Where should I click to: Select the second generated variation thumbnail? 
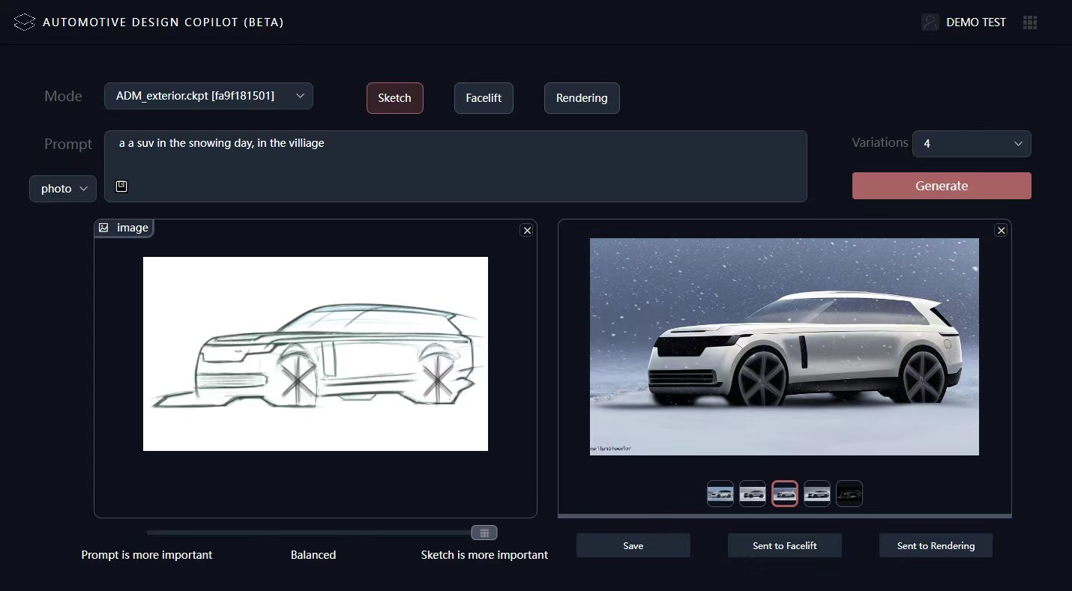(753, 494)
